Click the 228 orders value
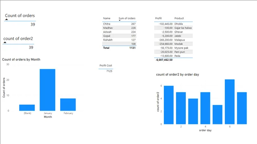 click(x=133, y=28)
